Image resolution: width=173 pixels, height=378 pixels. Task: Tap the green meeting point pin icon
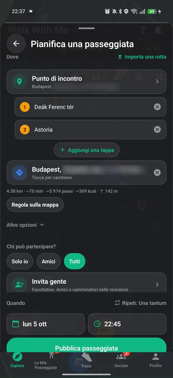19,82
